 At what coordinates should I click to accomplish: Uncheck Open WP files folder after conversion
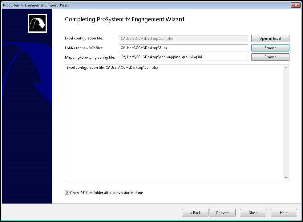(67, 193)
